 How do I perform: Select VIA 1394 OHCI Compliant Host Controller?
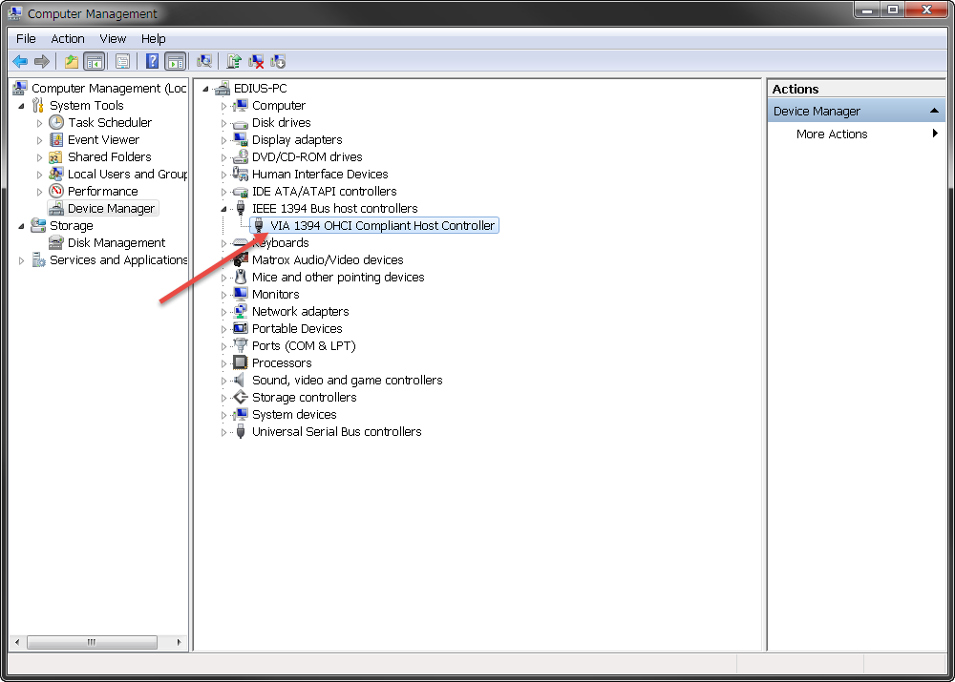pyautogui.click(x=382, y=226)
